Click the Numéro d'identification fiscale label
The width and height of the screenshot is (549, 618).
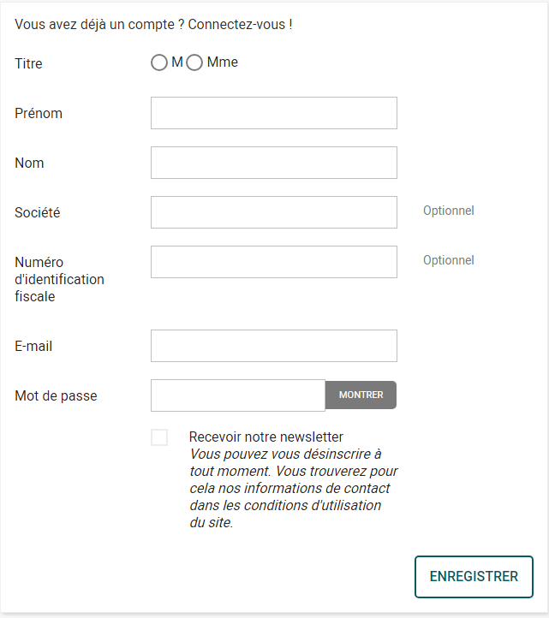pyautogui.click(x=59, y=279)
